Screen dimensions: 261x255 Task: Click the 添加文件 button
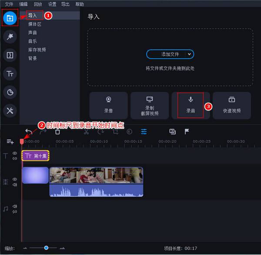point(170,54)
